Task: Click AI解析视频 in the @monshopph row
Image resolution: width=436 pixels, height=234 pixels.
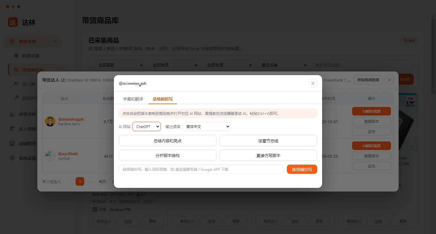Action: (x=371, y=111)
